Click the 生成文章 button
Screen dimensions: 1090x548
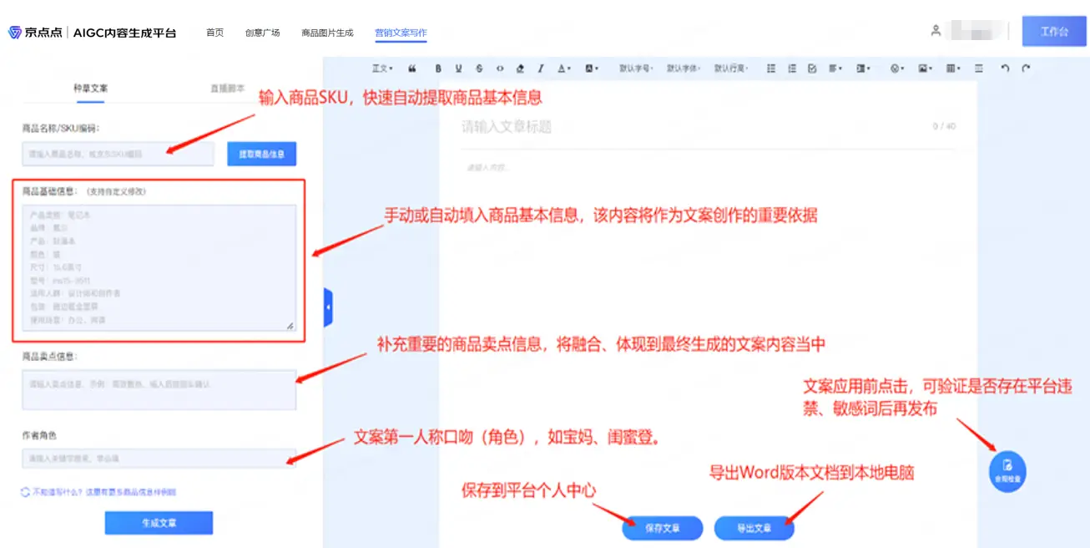tap(159, 522)
